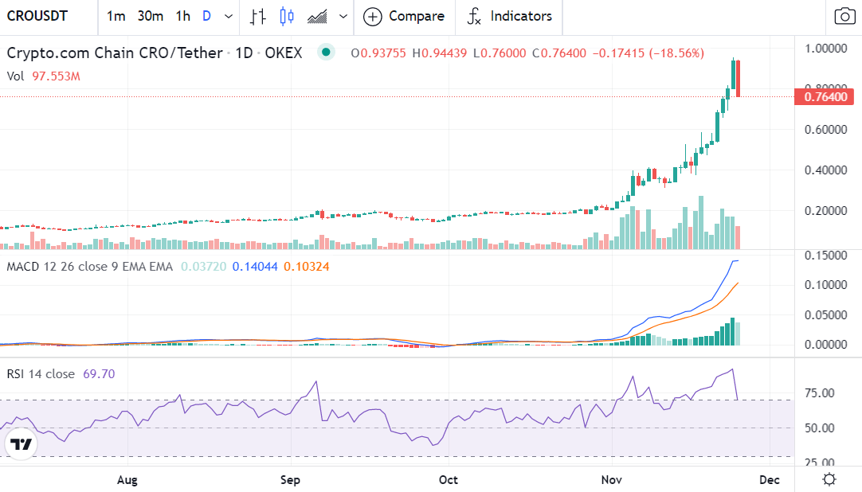The width and height of the screenshot is (862, 492).
Task: Click the Vol 97.553M legend
Action: coord(44,76)
